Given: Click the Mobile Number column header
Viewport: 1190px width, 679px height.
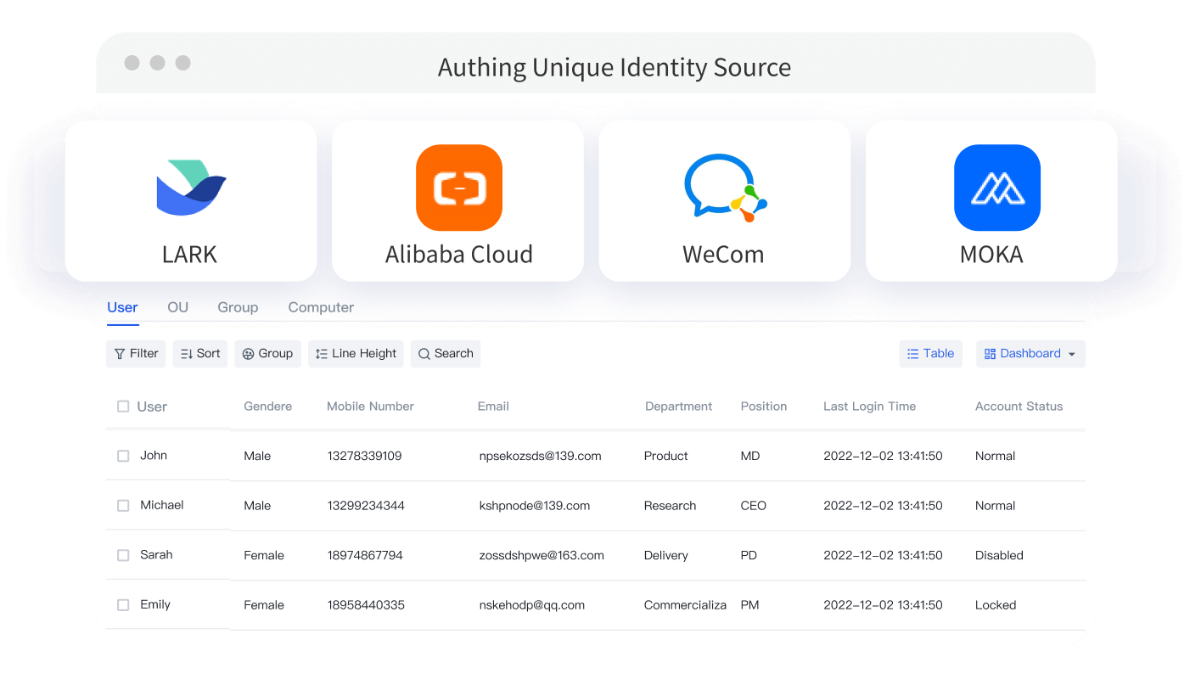Looking at the screenshot, I should tap(370, 407).
